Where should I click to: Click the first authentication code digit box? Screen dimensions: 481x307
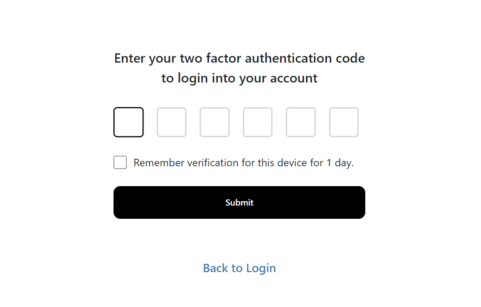pos(129,122)
